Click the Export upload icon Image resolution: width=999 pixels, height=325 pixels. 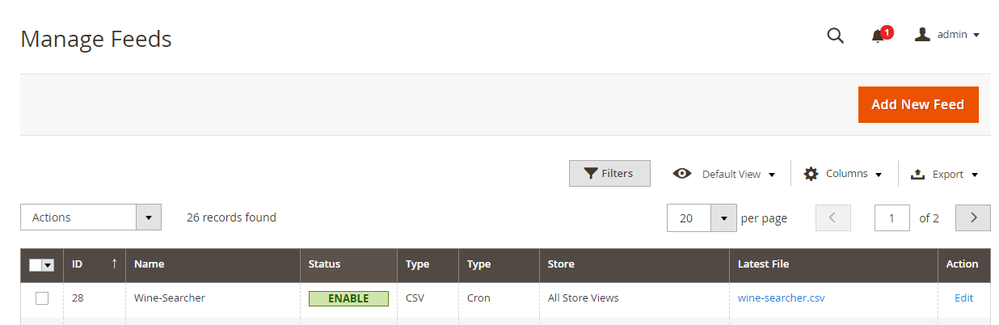917,174
